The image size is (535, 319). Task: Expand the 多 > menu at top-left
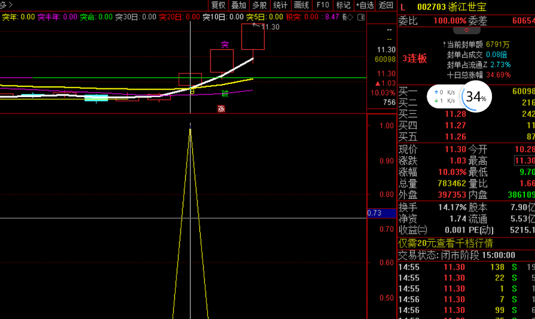coord(6,4)
